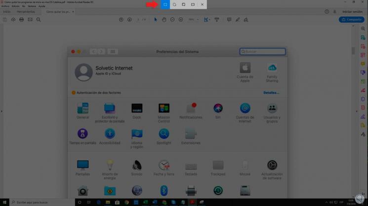Click the Compartir button
This screenshot has width=368, height=206.
[x=351, y=20]
